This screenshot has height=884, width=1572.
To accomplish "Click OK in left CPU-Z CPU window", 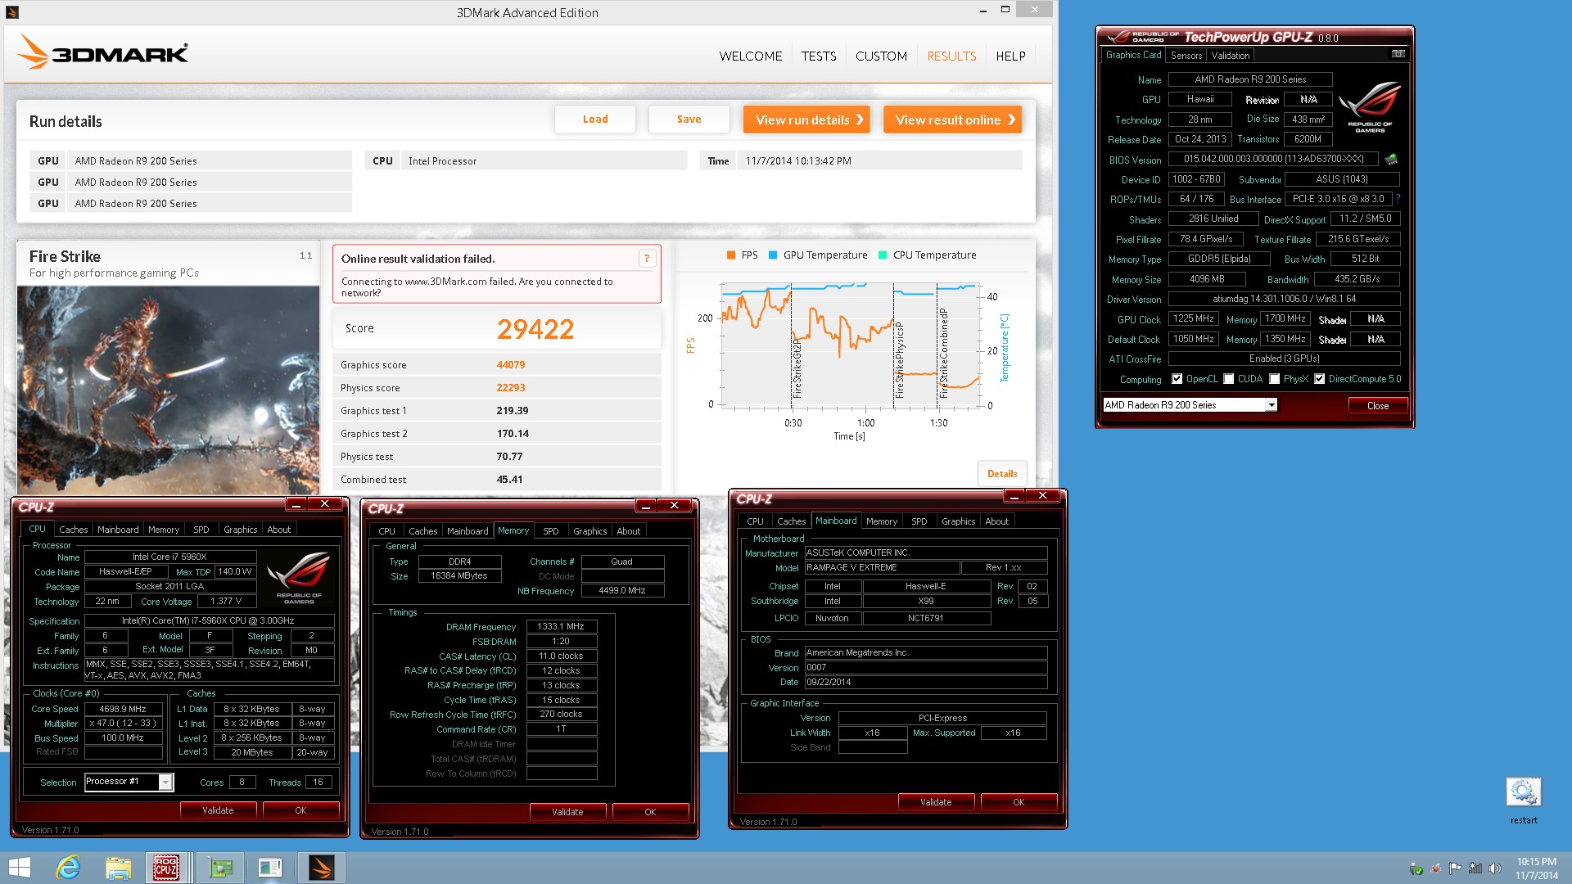I will [300, 810].
